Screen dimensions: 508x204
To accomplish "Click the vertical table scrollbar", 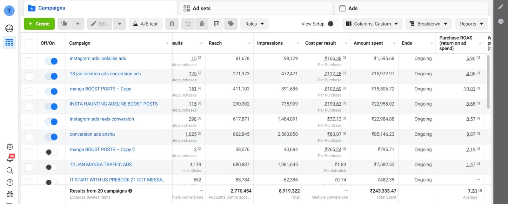I will coord(488,82).
